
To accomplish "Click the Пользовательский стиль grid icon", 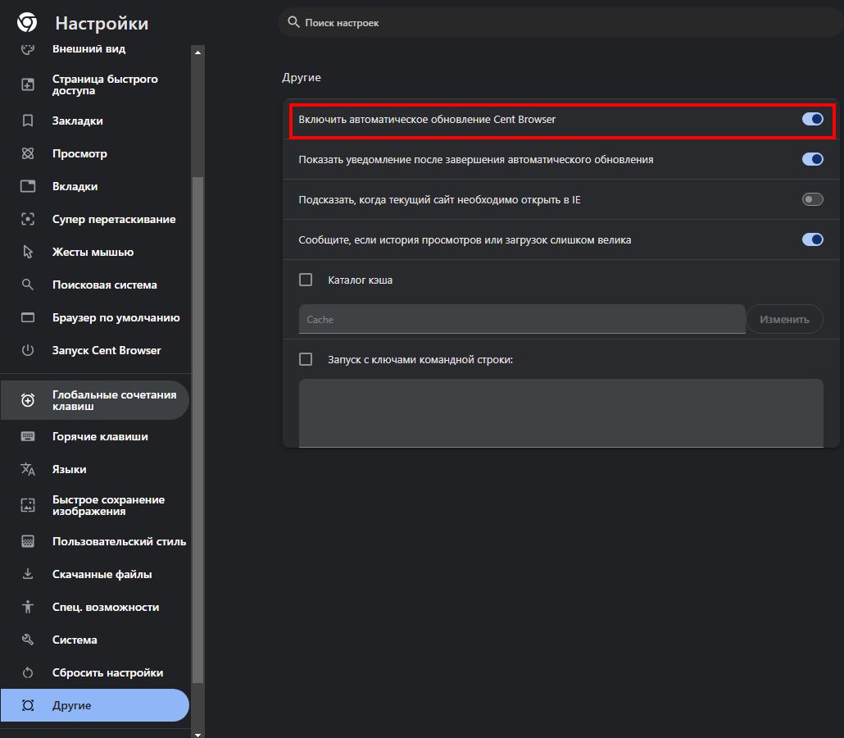I will point(28,542).
